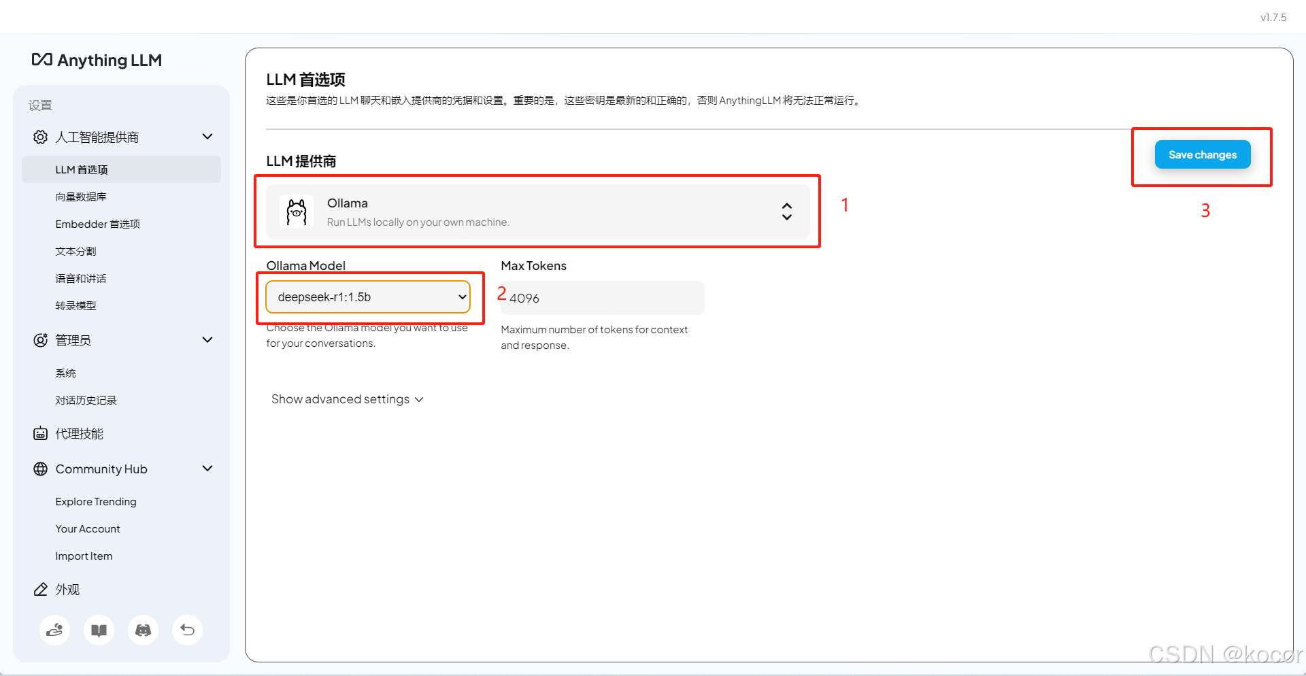Viewport: 1306px width, 676px height.
Task: Open the Ollama LLM provider selector
Action: 538,212
